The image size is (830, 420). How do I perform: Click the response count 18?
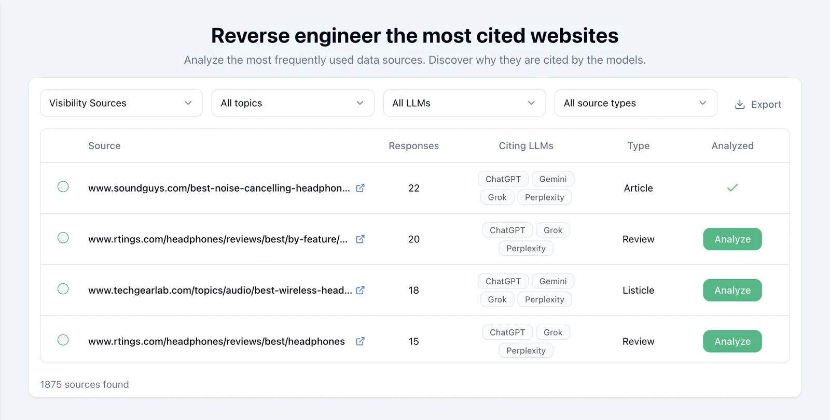click(x=414, y=290)
